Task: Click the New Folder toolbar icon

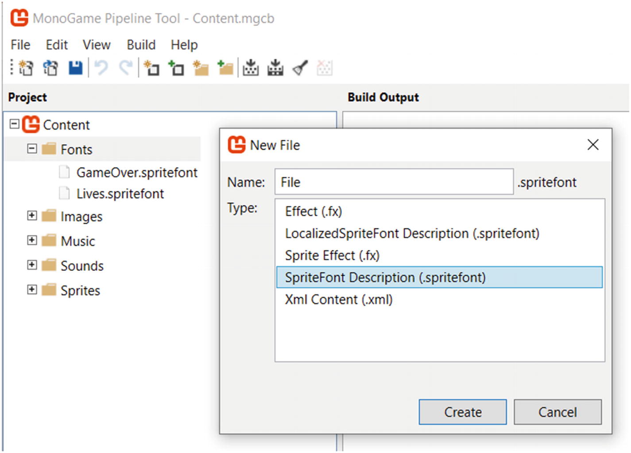Action: (x=201, y=68)
